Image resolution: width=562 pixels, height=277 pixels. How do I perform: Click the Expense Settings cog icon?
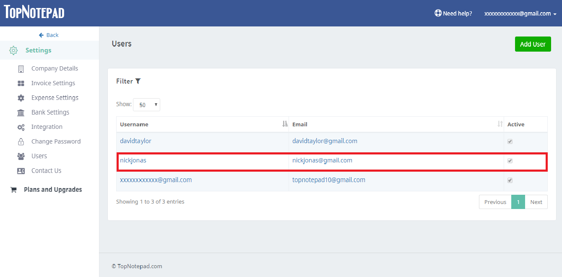click(21, 98)
